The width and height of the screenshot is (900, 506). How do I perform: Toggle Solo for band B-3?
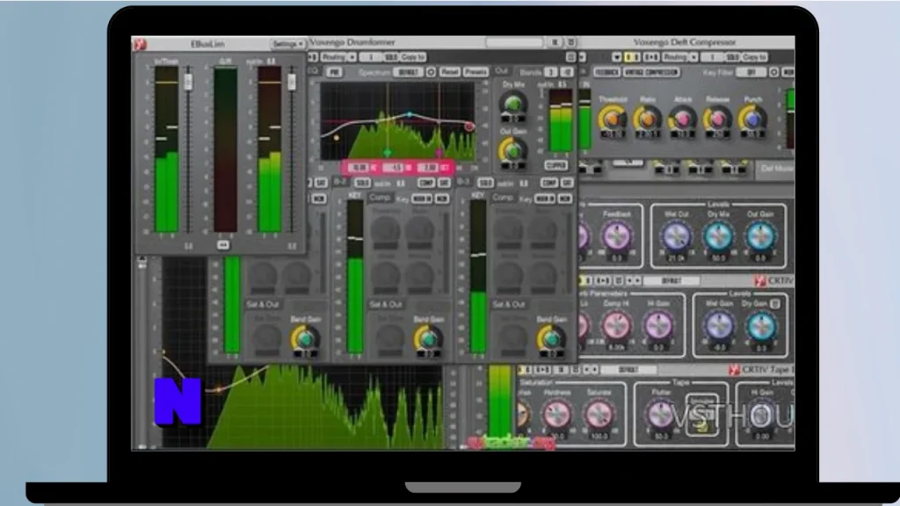click(485, 183)
